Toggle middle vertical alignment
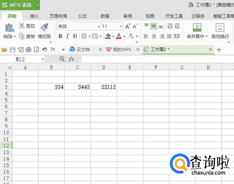 (x=154, y=26)
